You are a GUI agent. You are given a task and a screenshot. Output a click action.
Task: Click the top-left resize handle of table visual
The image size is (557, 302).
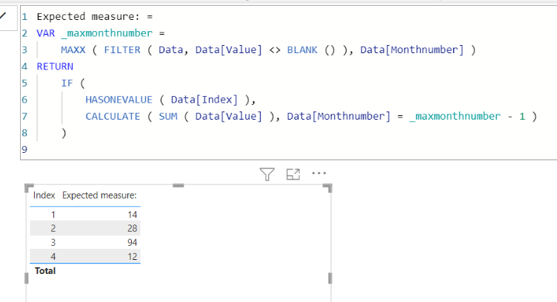pos(29,188)
